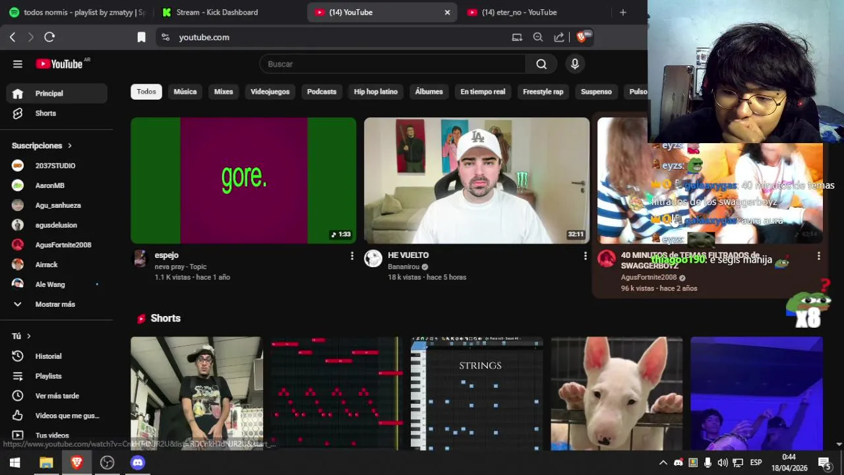Play the HE VUELTO video thumbnail
This screenshot has height=475, width=844.
[477, 181]
